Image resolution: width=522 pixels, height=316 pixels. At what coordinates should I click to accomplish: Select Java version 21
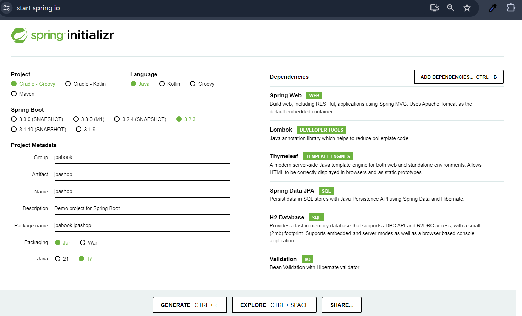click(x=61, y=259)
